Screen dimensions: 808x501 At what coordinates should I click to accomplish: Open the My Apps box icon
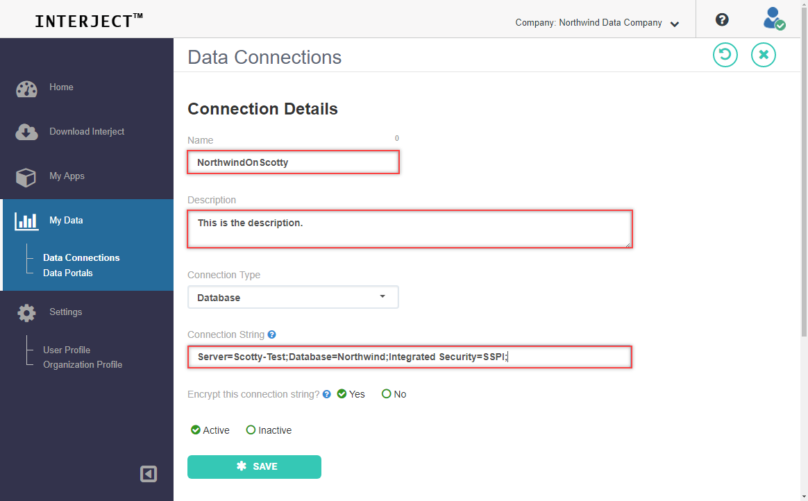(x=26, y=178)
